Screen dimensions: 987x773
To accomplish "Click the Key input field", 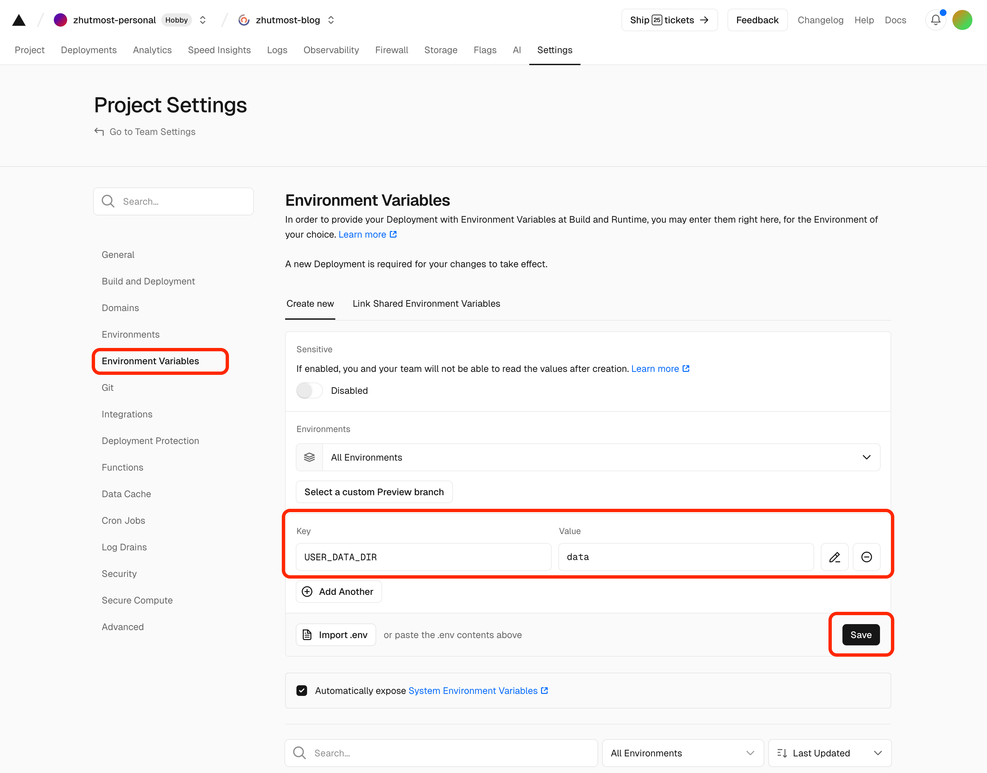I will point(424,557).
